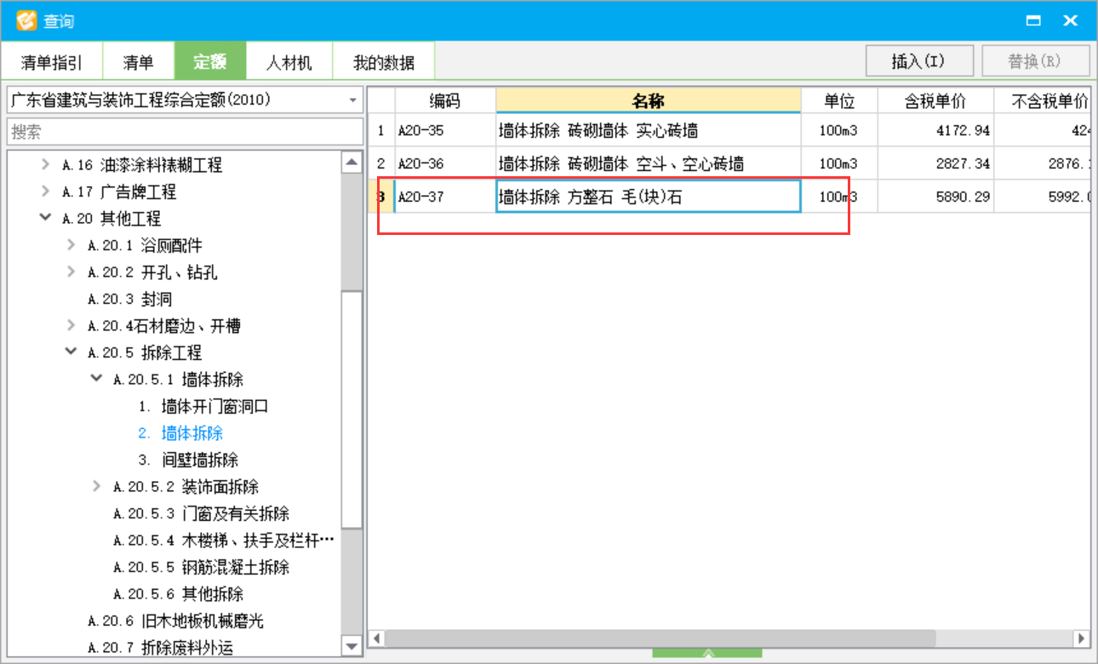Click the table horizontal scrollbar left arrow
This screenshot has height=664, width=1098.
pos(377,638)
